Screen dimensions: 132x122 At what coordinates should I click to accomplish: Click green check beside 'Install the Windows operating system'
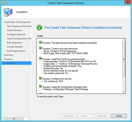coord(40,58)
